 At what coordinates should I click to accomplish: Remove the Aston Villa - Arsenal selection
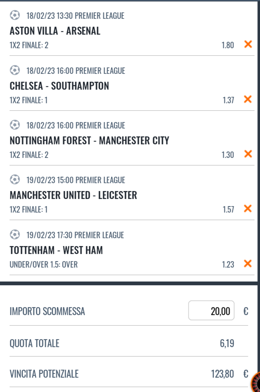click(x=248, y=44)
